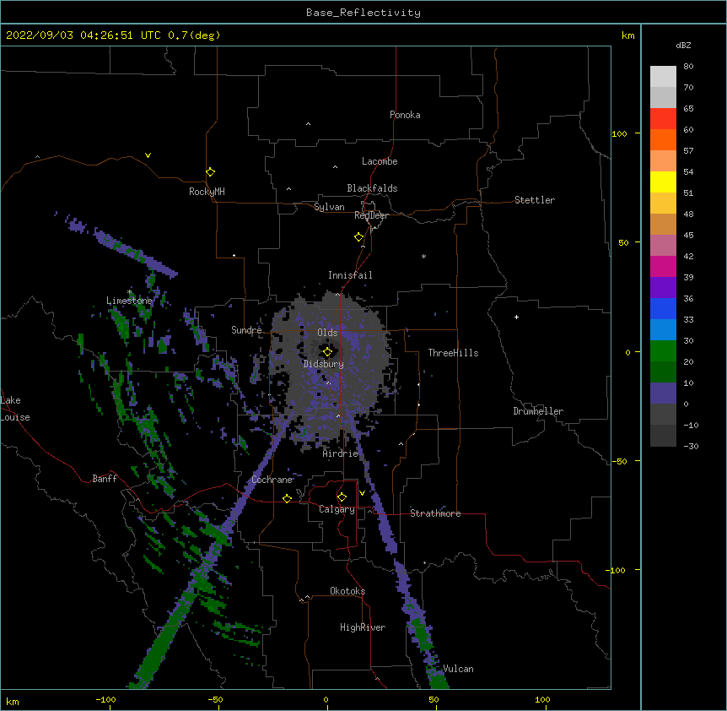This screenshot has width=727, height=711.
Task: Click the km unit label at top right
Action: 627,35
